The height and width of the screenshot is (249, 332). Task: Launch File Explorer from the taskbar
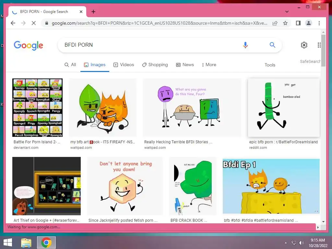tap(26, 243)
